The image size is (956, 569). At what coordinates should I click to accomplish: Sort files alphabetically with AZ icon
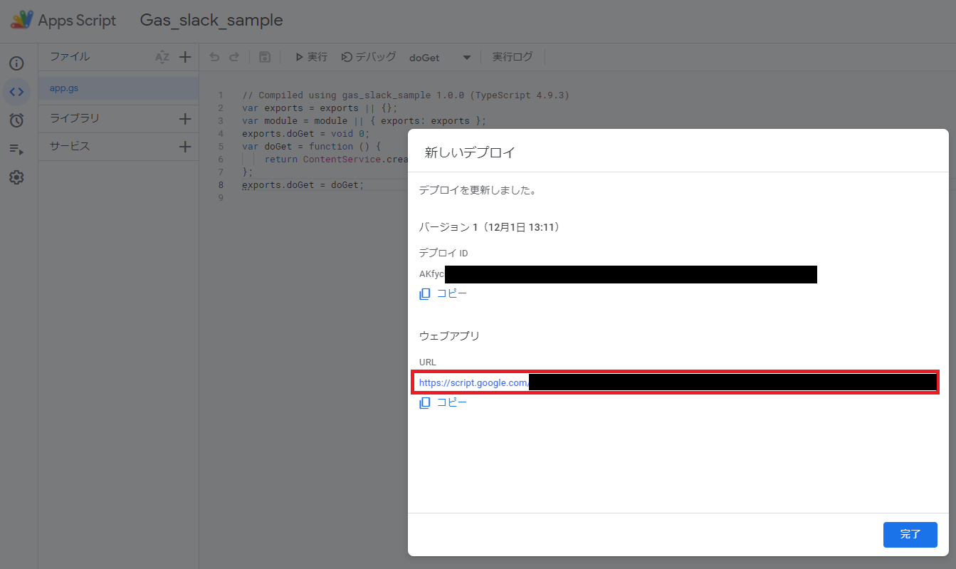tap(162, 57)
